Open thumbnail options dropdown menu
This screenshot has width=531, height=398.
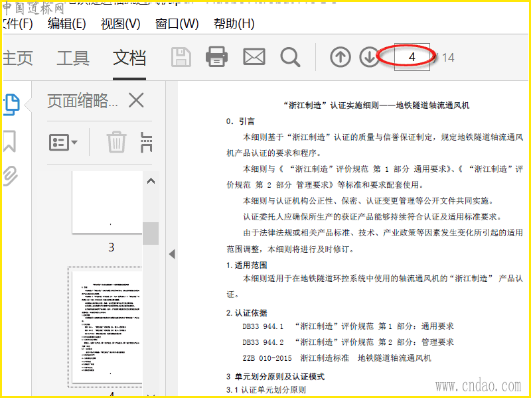(63, 142)
